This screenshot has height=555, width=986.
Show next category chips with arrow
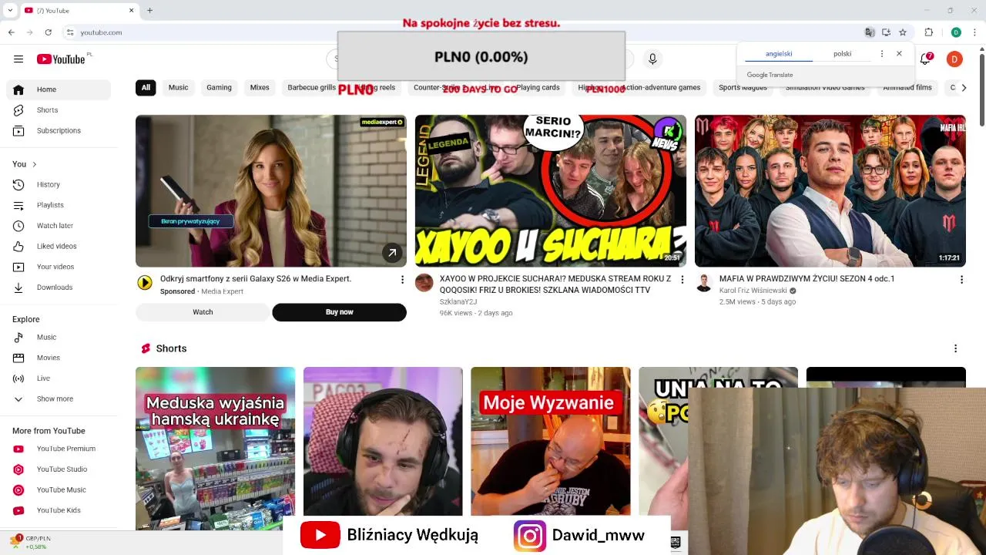click(x=963, y=88)
